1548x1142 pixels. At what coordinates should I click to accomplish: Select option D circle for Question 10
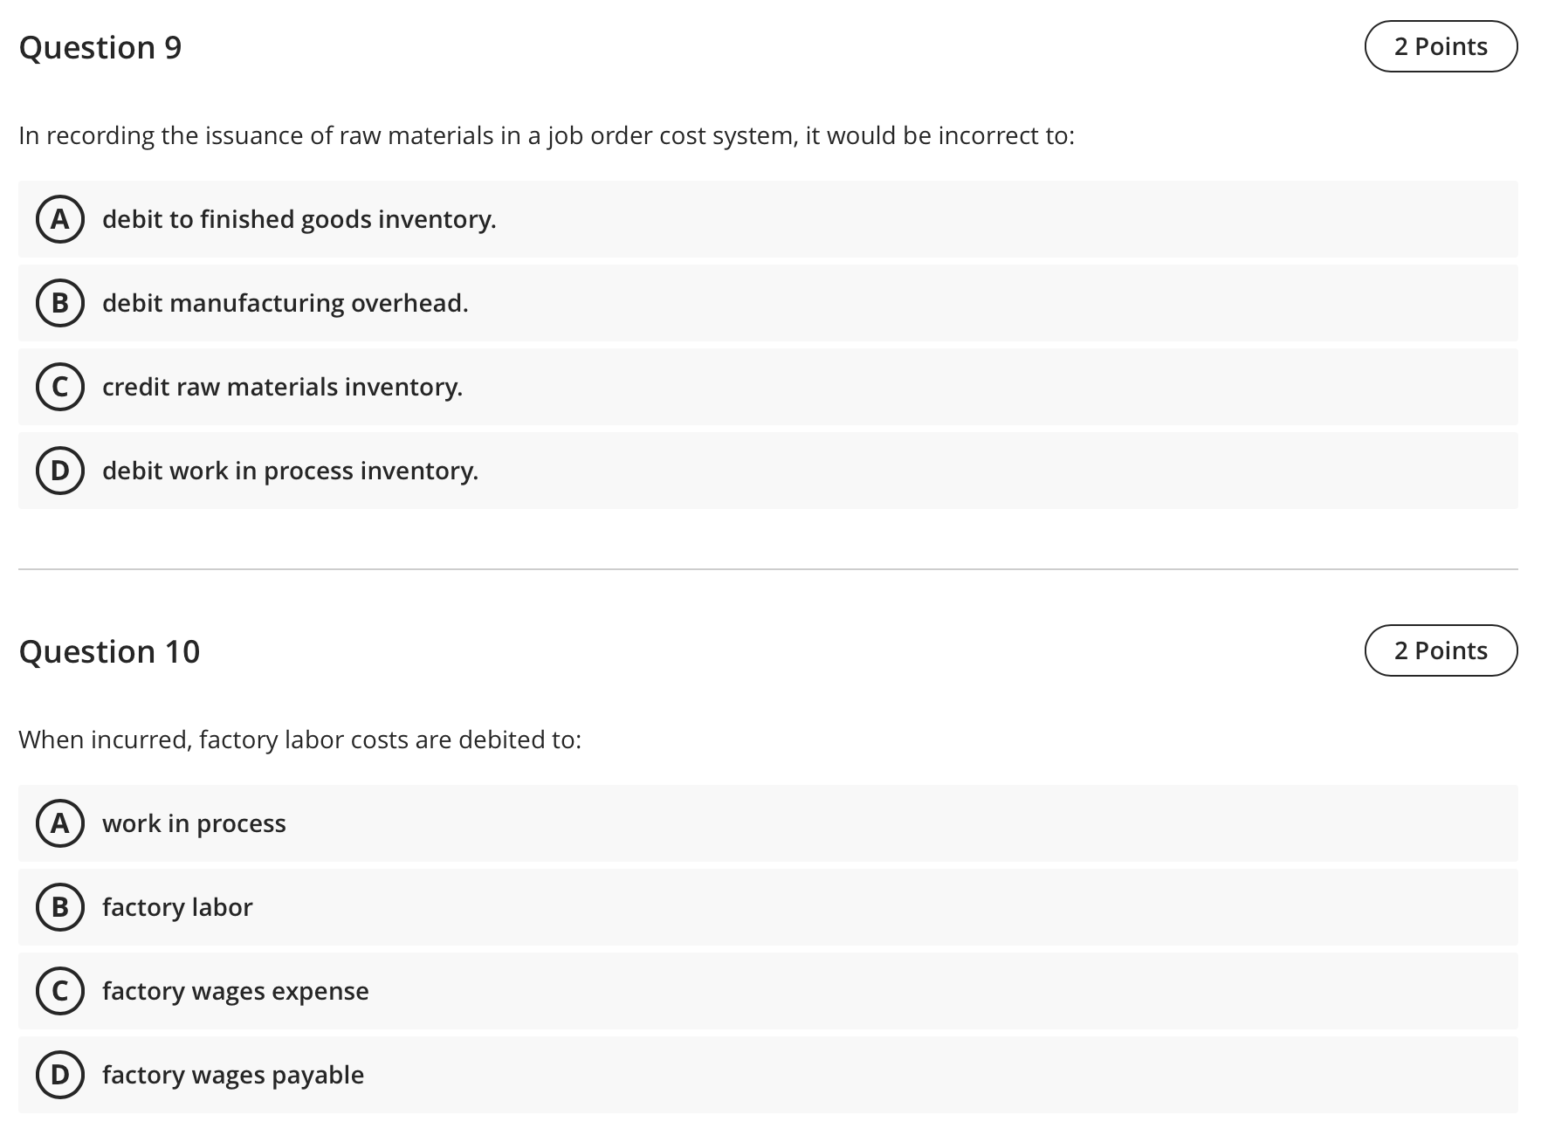[59, 1075]
